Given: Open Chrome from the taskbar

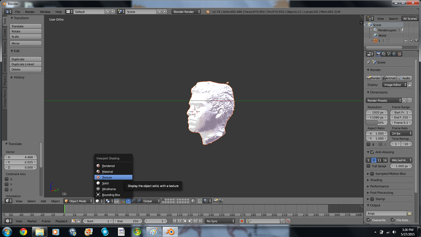Looking at the screenshot, I should 23,232.
